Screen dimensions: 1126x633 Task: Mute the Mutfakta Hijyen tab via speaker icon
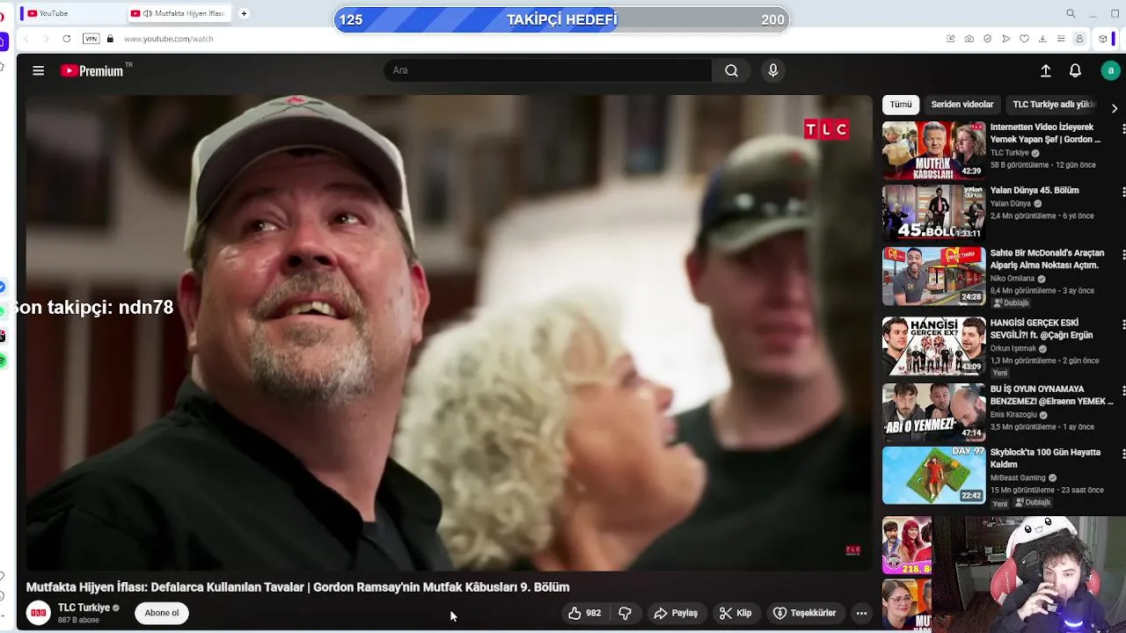coord(148,13)
